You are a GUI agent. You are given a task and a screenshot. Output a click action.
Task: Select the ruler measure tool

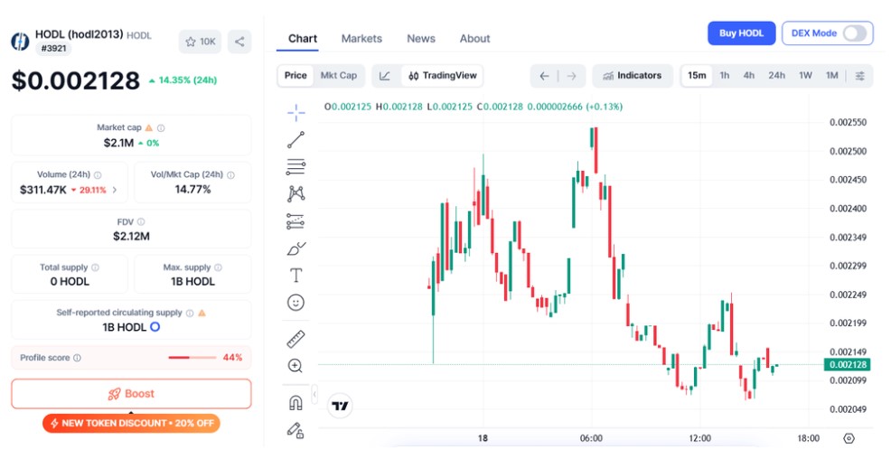[295, 339]
